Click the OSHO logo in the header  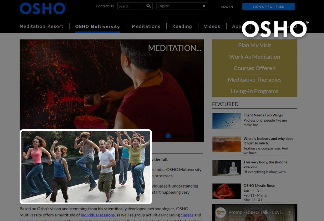point(42,8)
